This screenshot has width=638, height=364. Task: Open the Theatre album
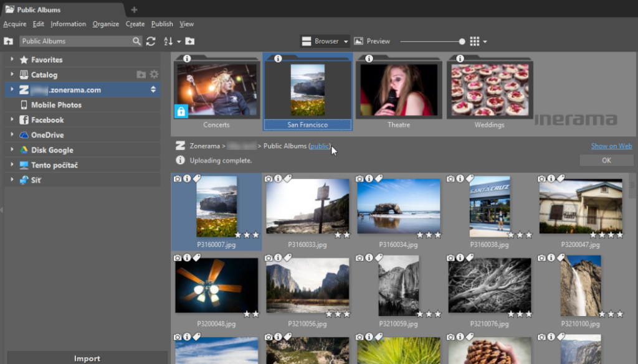[399, 92]
